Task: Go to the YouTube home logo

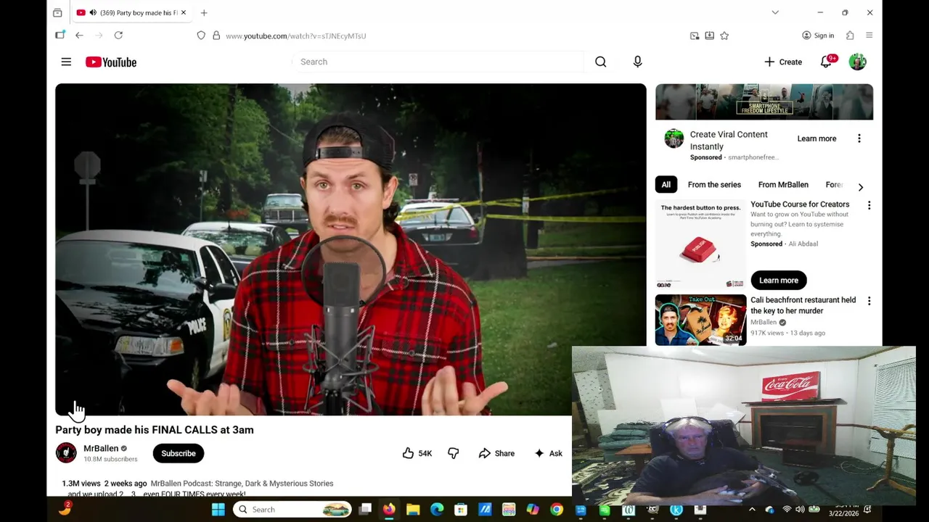Action: pyautogui.click(x=111, y=62)
